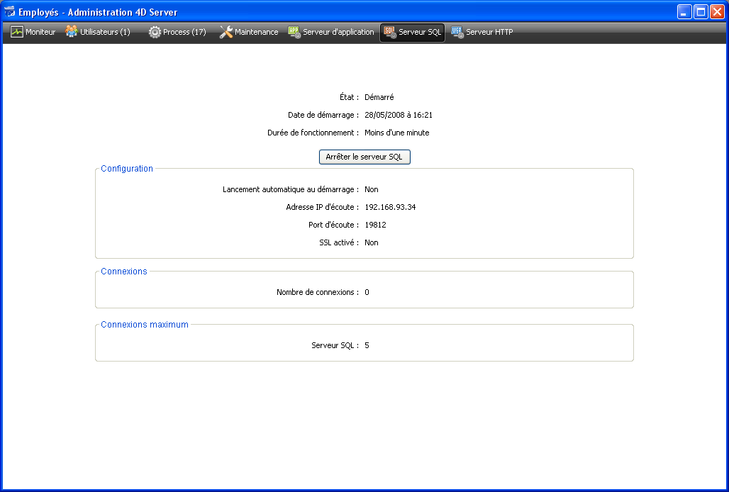The height and width of the screenshot is (492, 729).
Task: Go to the Maintenance tab label
Action: point(256,32)
